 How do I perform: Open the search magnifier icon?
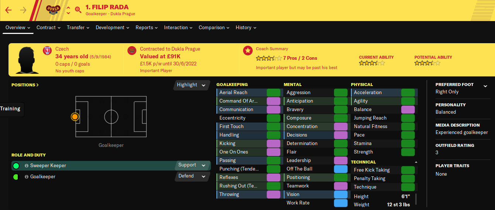tap(78, 10)
